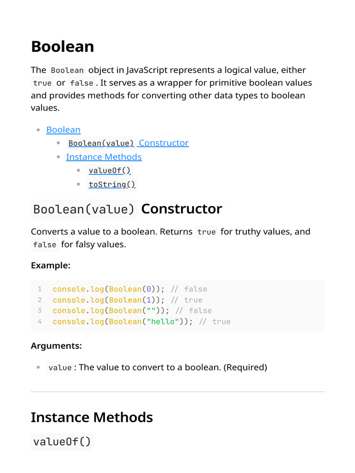The height and width of the screenshot is (473, 355).
Task: Open the Boolean table of contents link
Action: pyautogui.click(x=63, y=130)
